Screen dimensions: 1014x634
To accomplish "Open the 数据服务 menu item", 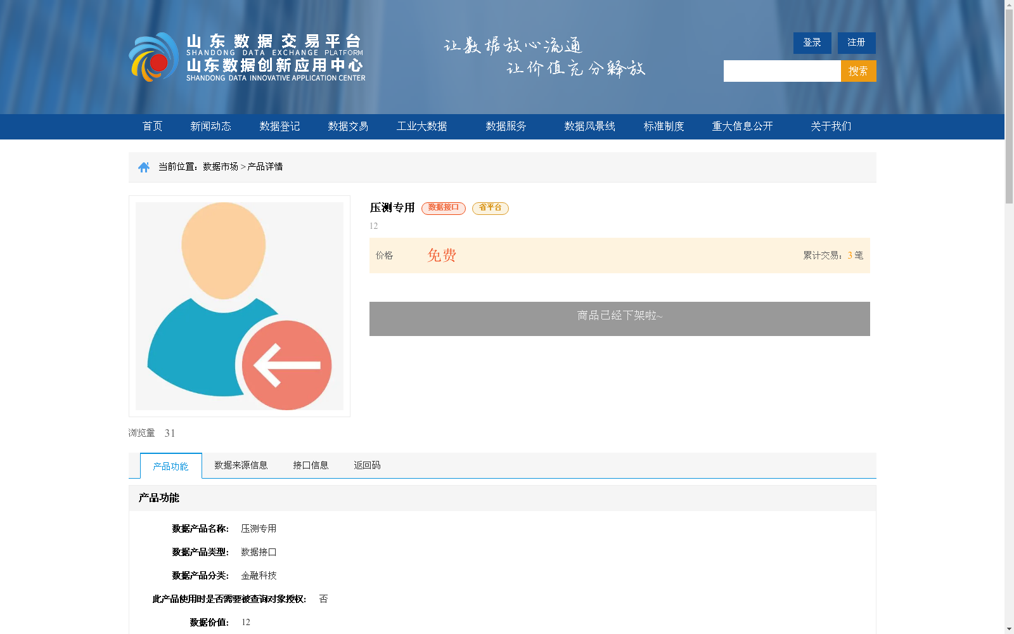I will click(506, 126).
